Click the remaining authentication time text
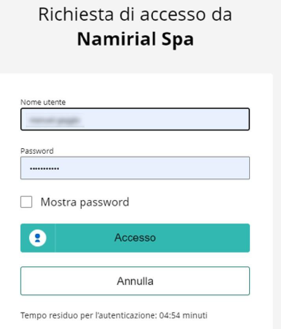Image resolution: width=281 pixels, height=329 pixels. point(114,315)
